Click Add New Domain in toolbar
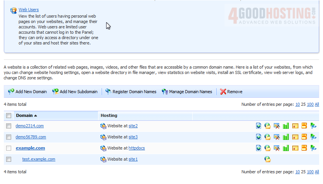323x184 pixels. pyautogui.click(x=27, y=92)
